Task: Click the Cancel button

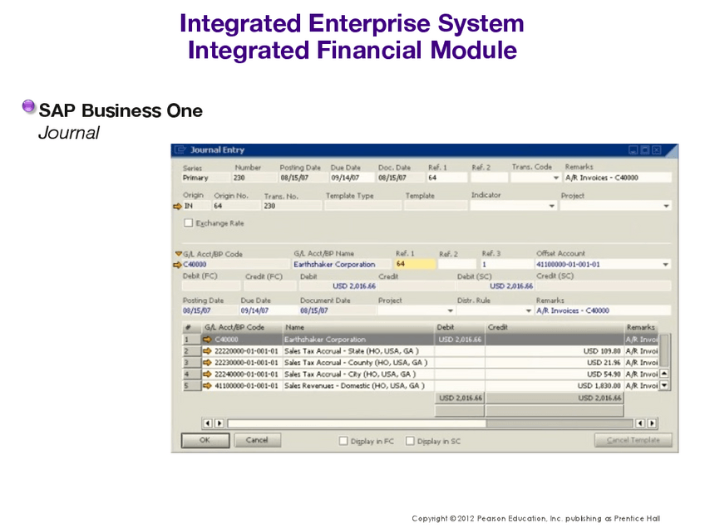Action: (x=257, y=440)
